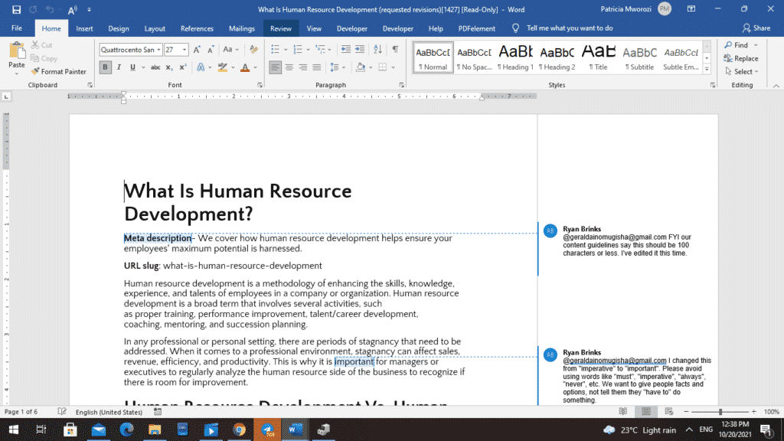Apply italic formatting

coord(119,67)
